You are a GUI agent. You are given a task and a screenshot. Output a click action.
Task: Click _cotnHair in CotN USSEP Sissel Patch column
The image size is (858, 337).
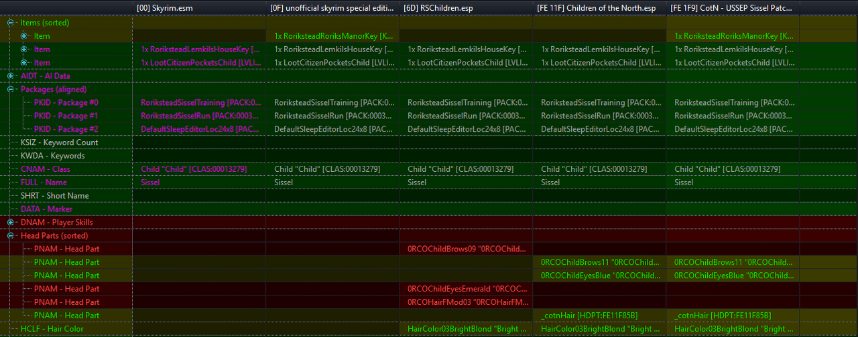point(723,316)
